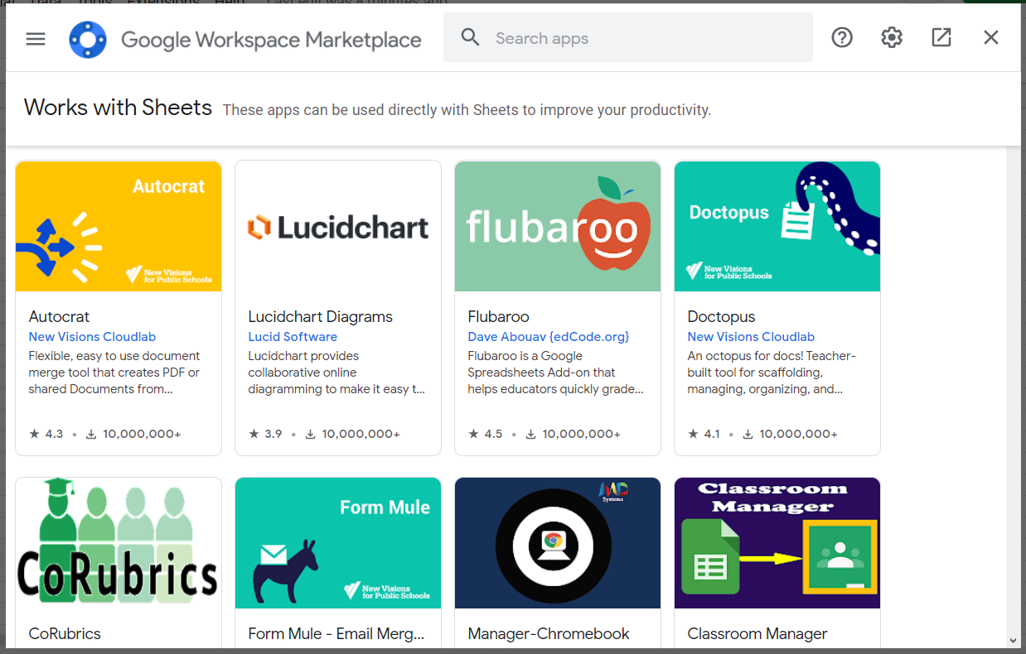Focus the Search apps field

click(628, 37)
